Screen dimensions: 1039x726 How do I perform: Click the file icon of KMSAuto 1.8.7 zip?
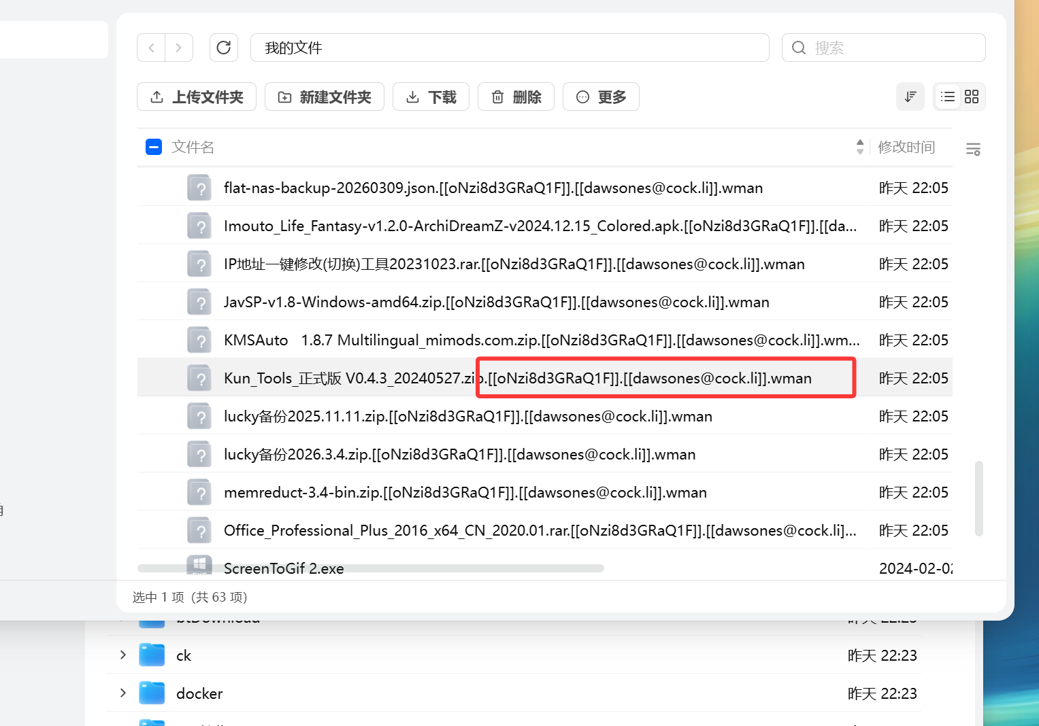[x=199, y=340]
